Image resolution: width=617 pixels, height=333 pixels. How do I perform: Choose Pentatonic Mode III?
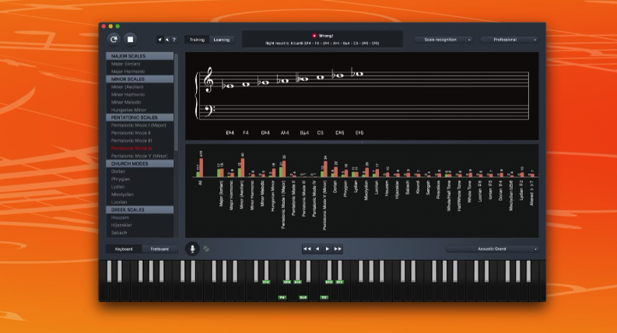[140, 141]
